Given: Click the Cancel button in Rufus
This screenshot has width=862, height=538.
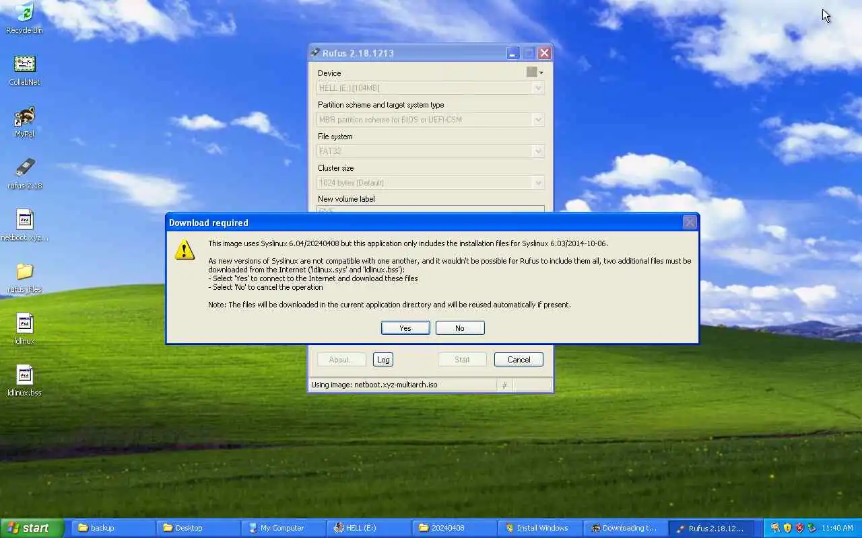Looking at the screenshot, I should pos(519,359).
